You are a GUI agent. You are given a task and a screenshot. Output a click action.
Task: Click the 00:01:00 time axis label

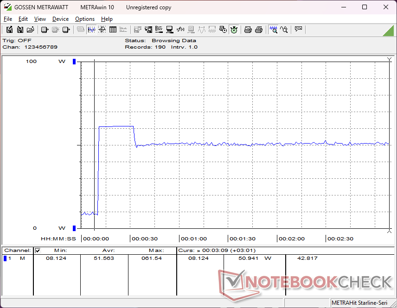193,239
